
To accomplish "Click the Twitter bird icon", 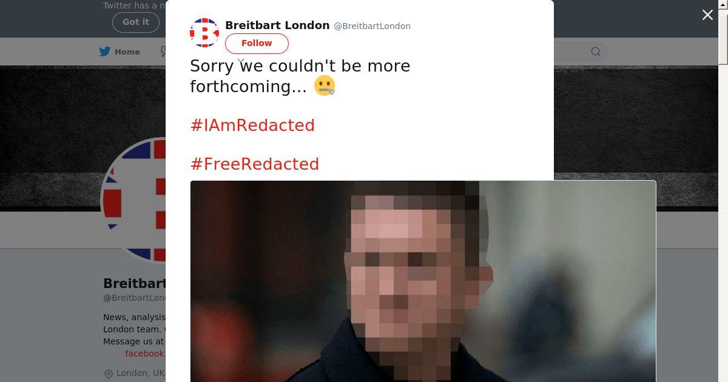I will point(105,52).
